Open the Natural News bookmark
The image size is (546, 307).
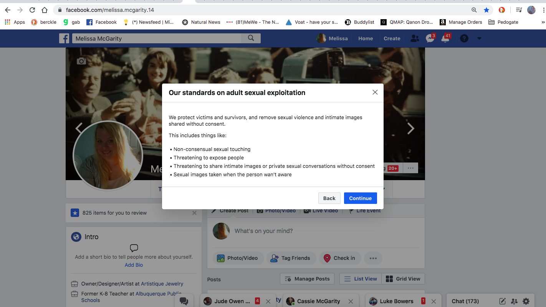point(201,22)
